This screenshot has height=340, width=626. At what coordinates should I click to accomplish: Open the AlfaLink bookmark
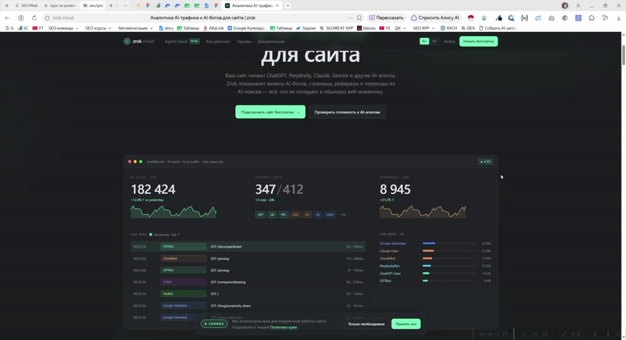[213, 28]
